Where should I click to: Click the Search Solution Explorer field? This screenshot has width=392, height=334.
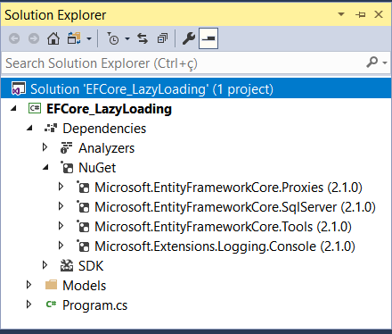click(184, 63)
